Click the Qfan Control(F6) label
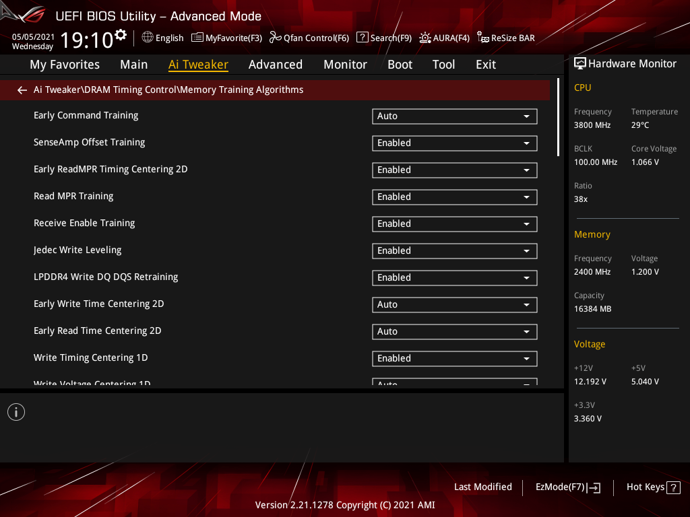Viewport: 690px width, 517px height. [317, 38]
